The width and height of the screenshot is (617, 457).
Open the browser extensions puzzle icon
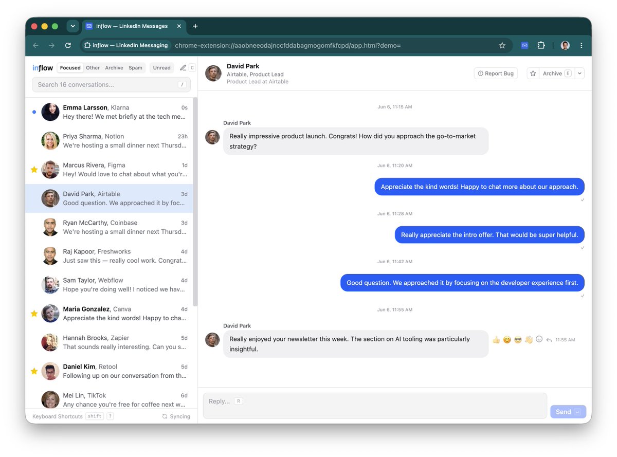541,45
